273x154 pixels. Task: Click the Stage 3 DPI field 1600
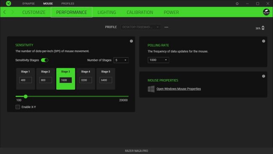pyautogui.click(x=66, y=80)
